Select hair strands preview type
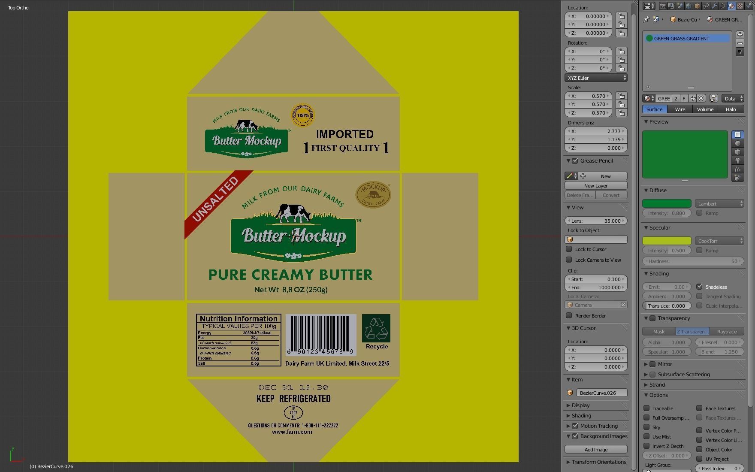The image size is (755, 472). click(x=738, y=169)
